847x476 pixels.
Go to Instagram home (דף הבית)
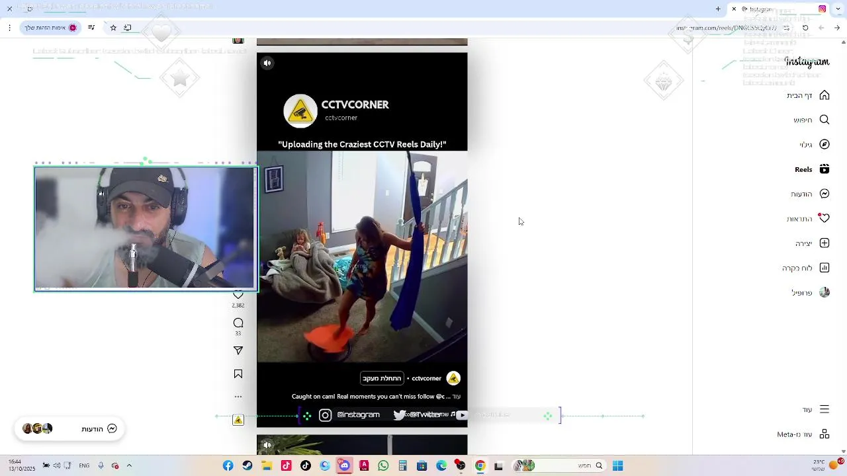(808, 95)
